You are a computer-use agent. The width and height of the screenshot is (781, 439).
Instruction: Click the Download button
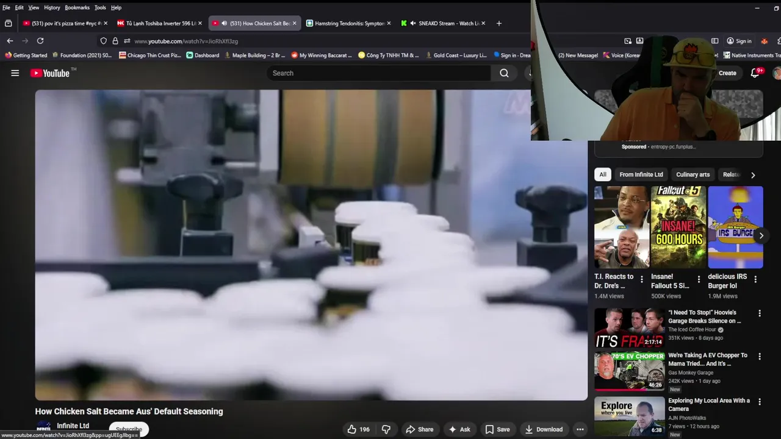[x=544, y=429]
